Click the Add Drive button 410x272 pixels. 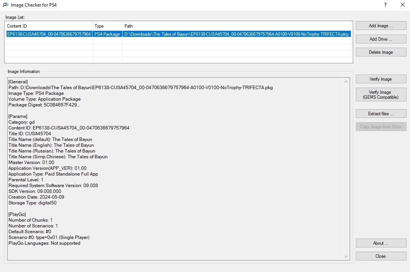381,39
